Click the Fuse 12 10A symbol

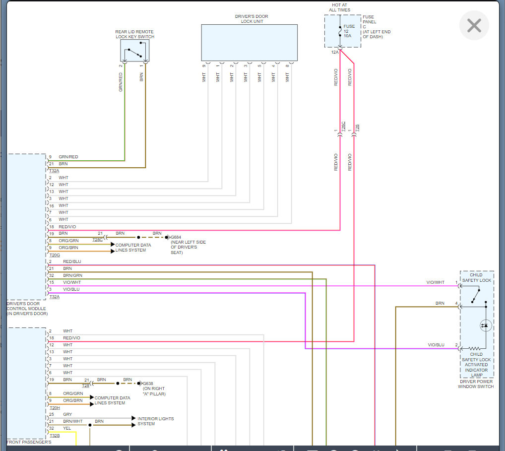click(340, 31)
